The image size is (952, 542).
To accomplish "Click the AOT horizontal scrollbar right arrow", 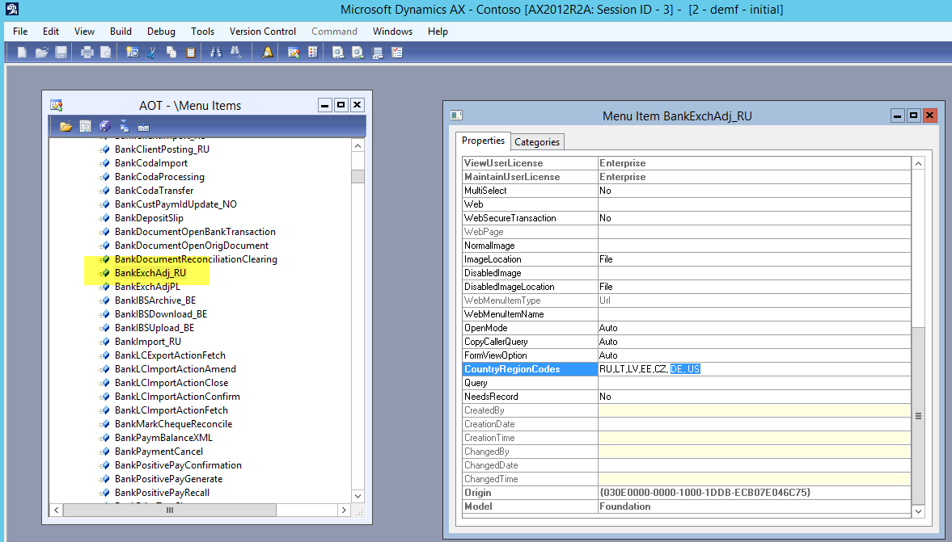I will pyautogui.click(x=344, y=510).
